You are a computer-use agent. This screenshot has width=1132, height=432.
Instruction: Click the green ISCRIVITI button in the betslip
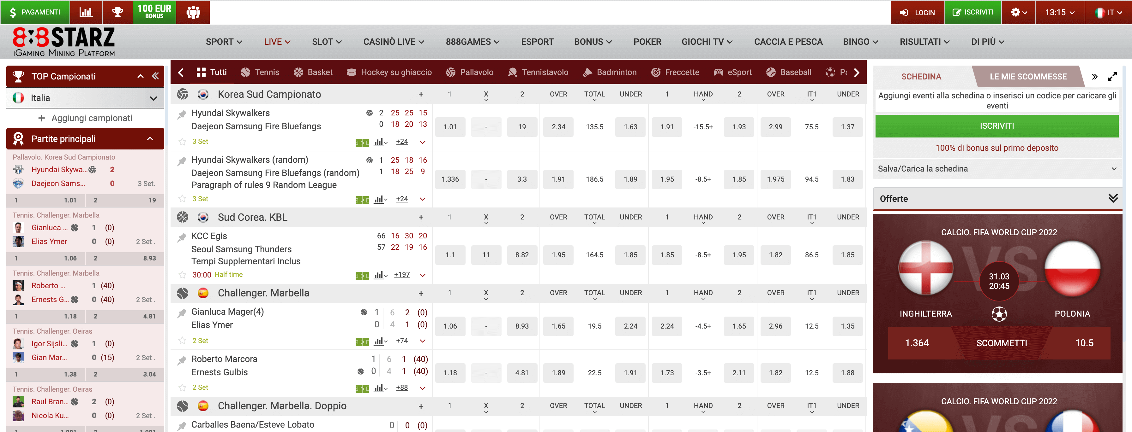(997, 126)
